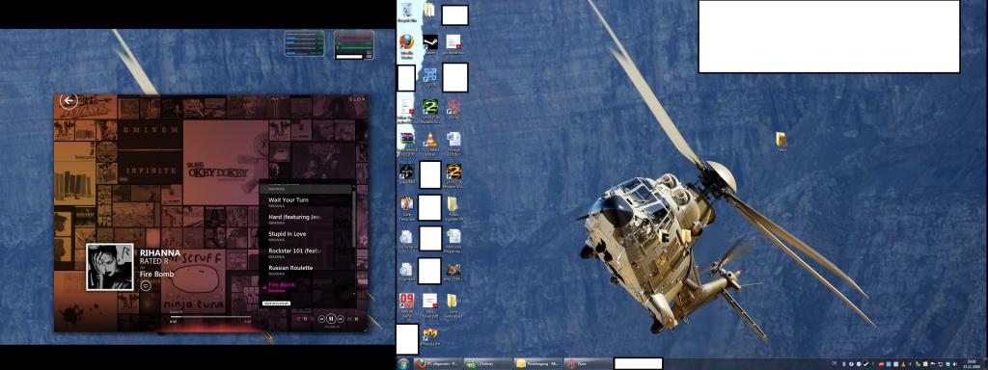Skip to previous track in Zune
Screen dimensions: 988x370
[x=321, y=319]
